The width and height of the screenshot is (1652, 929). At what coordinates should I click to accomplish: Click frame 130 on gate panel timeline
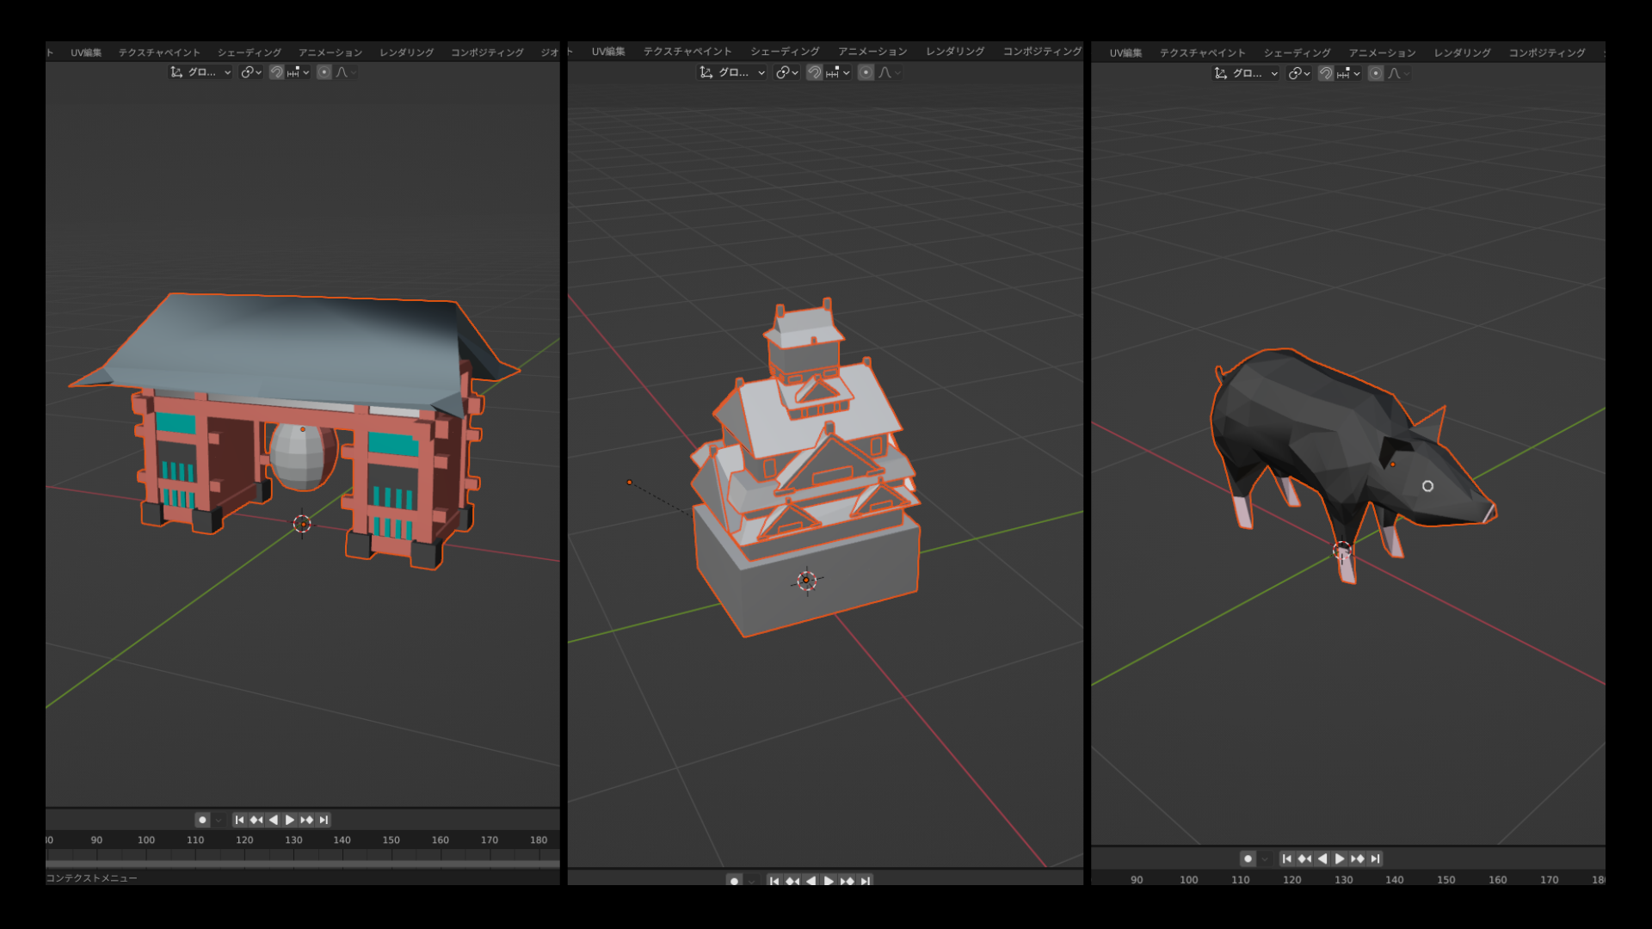(x=293, y=840)
